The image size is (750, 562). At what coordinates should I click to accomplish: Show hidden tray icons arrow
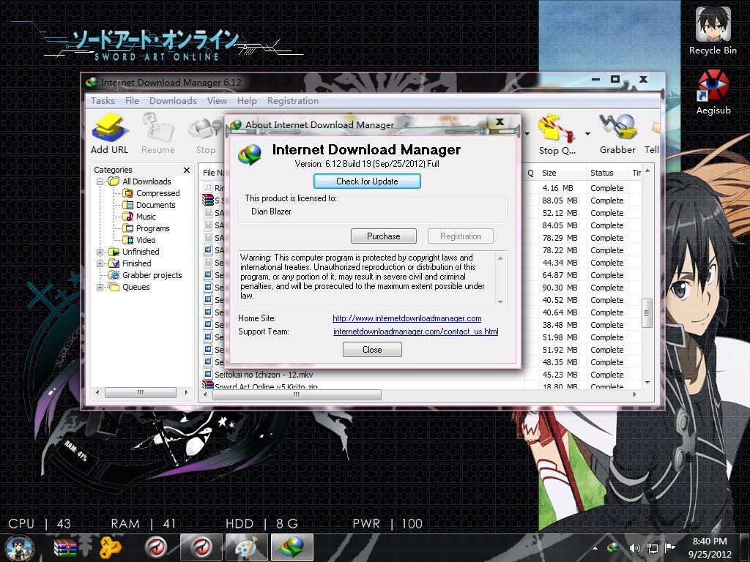point(595,548)
